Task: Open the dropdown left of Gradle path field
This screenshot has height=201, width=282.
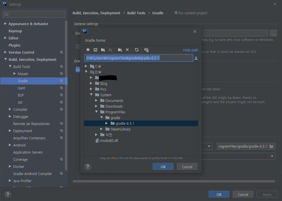Action: click(209, 146)
